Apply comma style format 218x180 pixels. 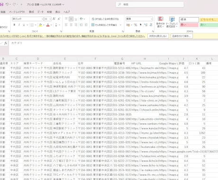click(140, 25)
